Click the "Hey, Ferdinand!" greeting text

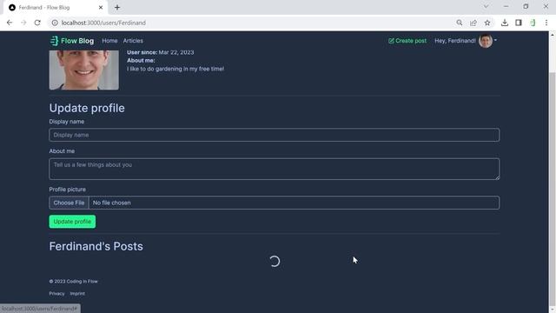(455, 41)
